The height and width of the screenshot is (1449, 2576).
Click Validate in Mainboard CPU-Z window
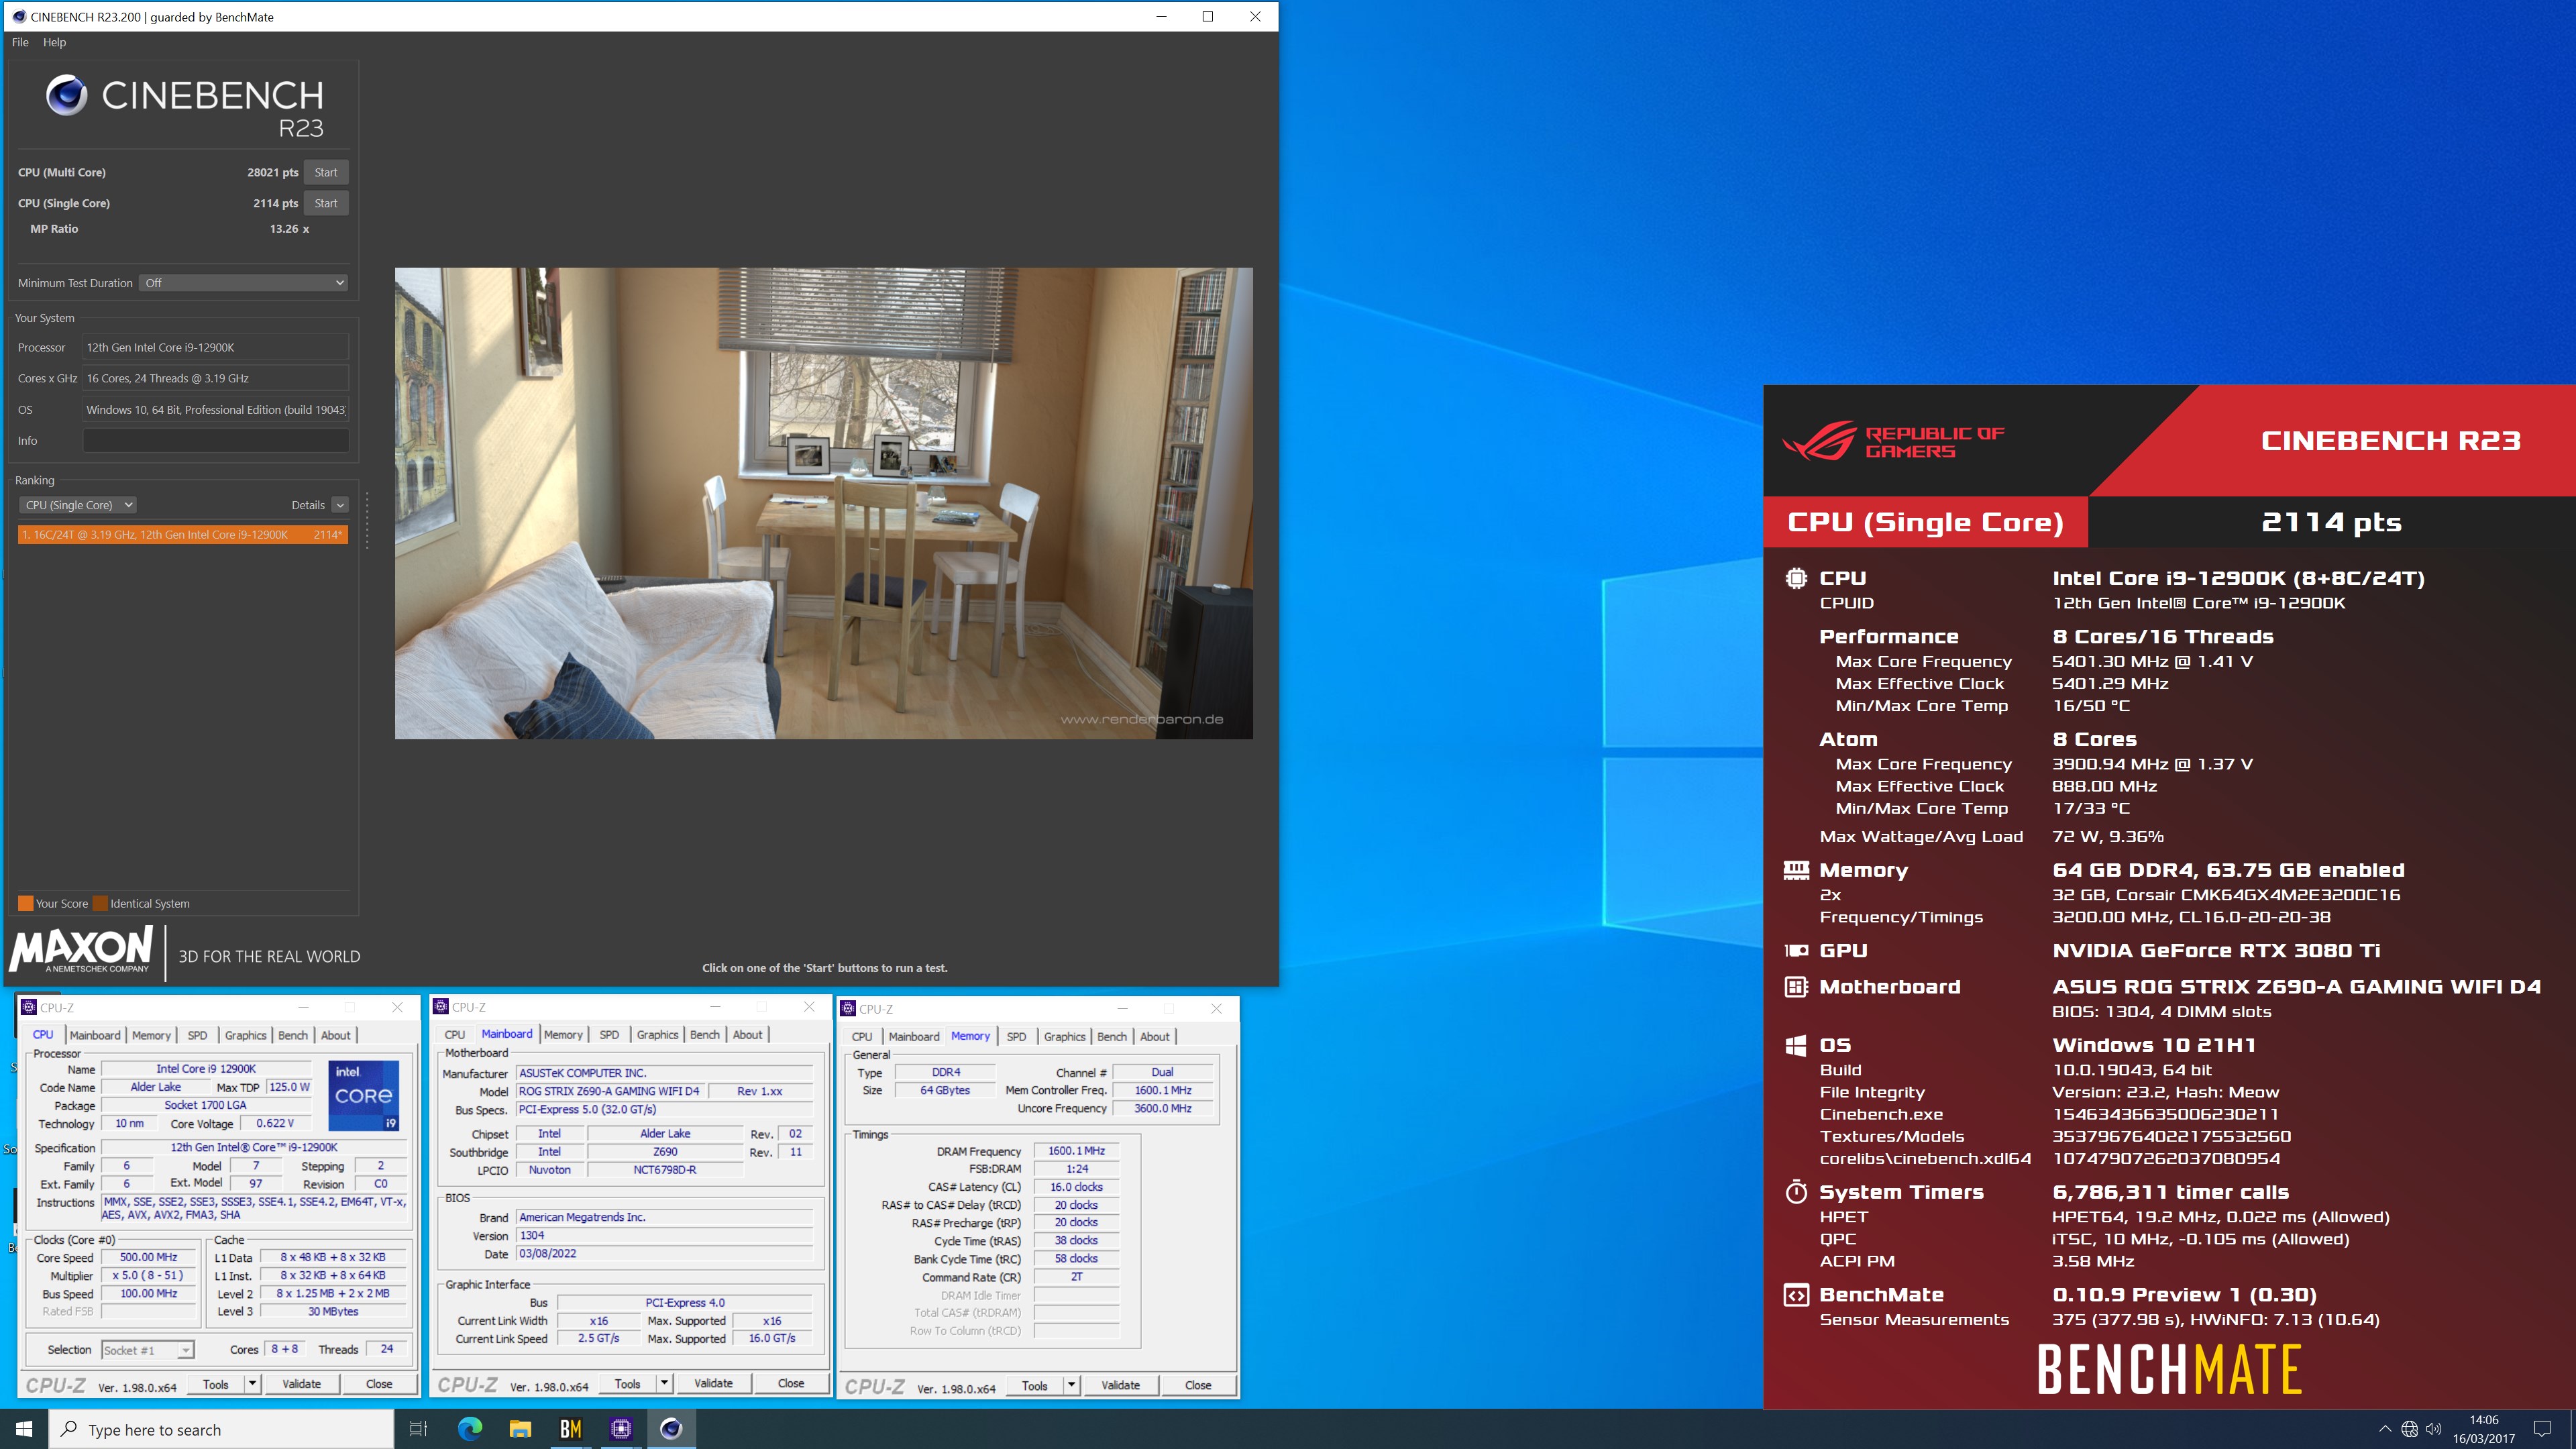(714, 1383)
